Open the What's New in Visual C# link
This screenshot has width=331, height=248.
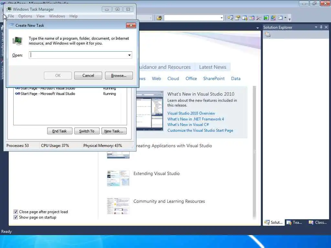[x=188, y=125]
